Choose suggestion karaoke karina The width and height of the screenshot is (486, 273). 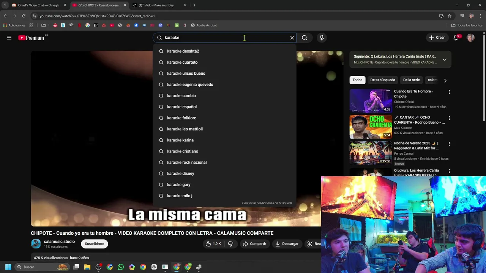[224, 140]
